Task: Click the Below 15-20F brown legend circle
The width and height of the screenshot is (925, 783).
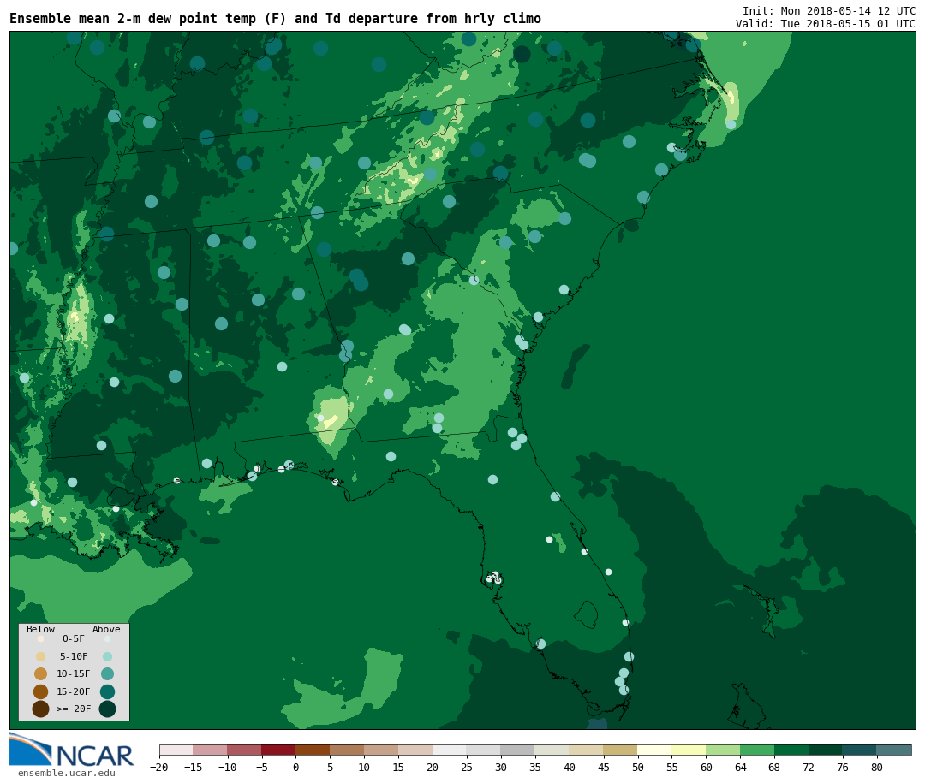Action: click(41, 691)
